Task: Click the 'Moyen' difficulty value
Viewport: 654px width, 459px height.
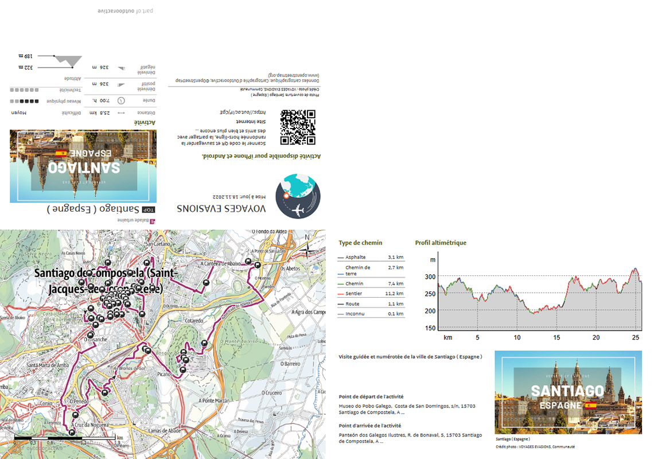Action: pos(19,113)
